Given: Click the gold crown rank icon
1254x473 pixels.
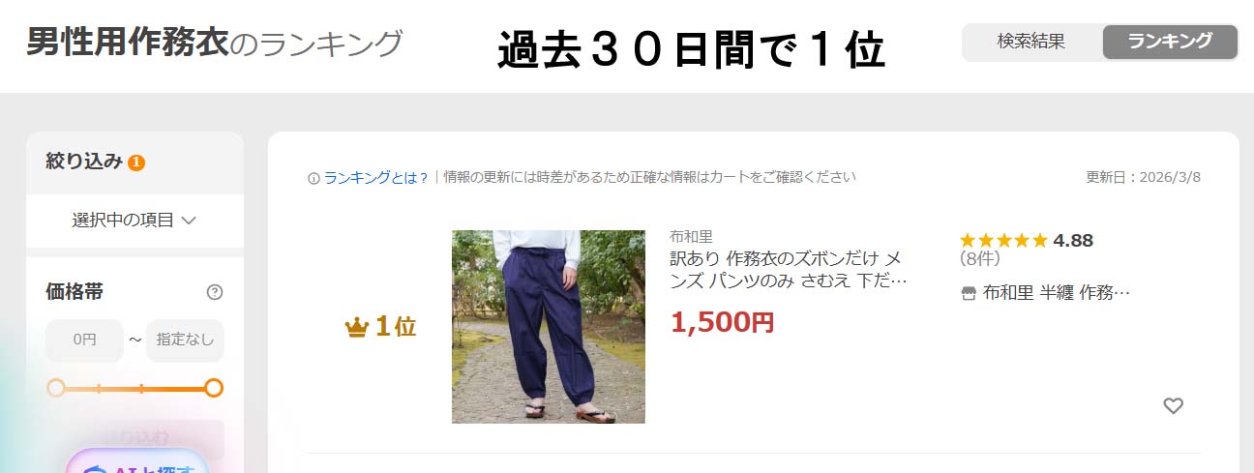Looking at the screenshot, I should coord(356,328).
